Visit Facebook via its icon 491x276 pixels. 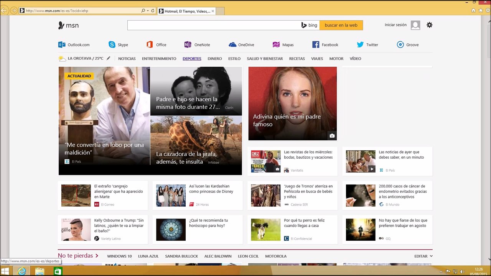point(316,45)
